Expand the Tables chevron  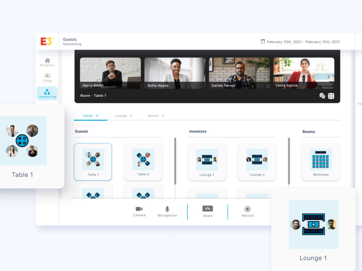coord(97,116)
